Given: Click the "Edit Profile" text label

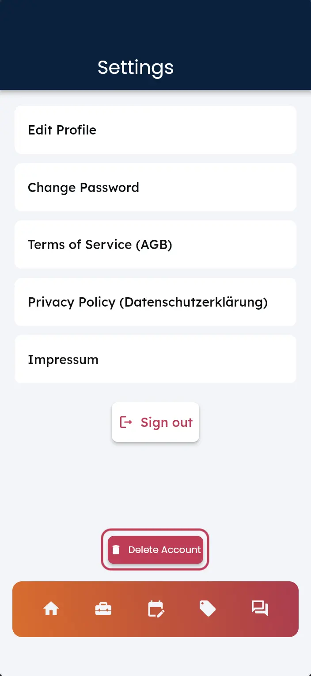Looking at the screenshot, I should tap(62, 130).
